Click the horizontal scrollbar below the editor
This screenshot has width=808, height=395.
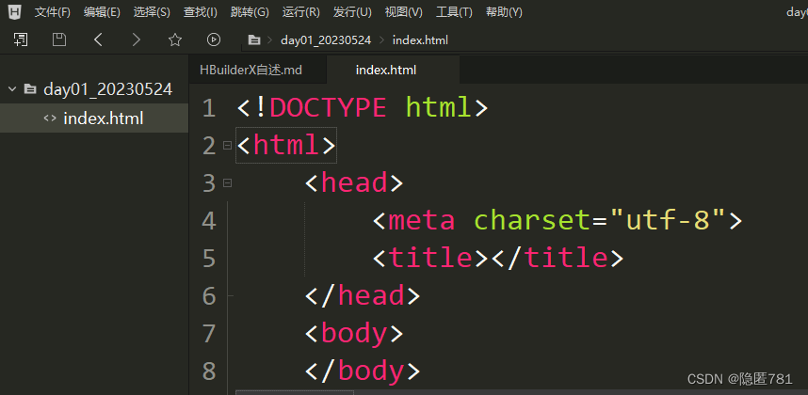click(x=295, y=392)
